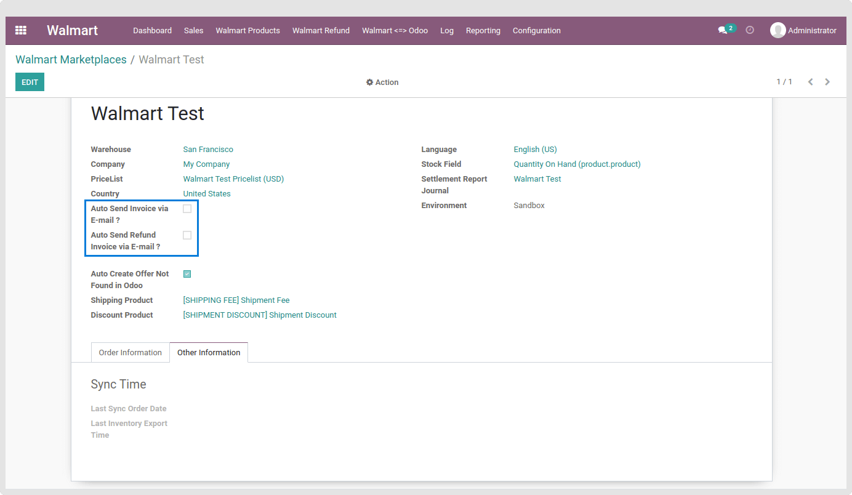Screen dimensions: 852x495
Task: Click the Country field label
Action: 105,194
